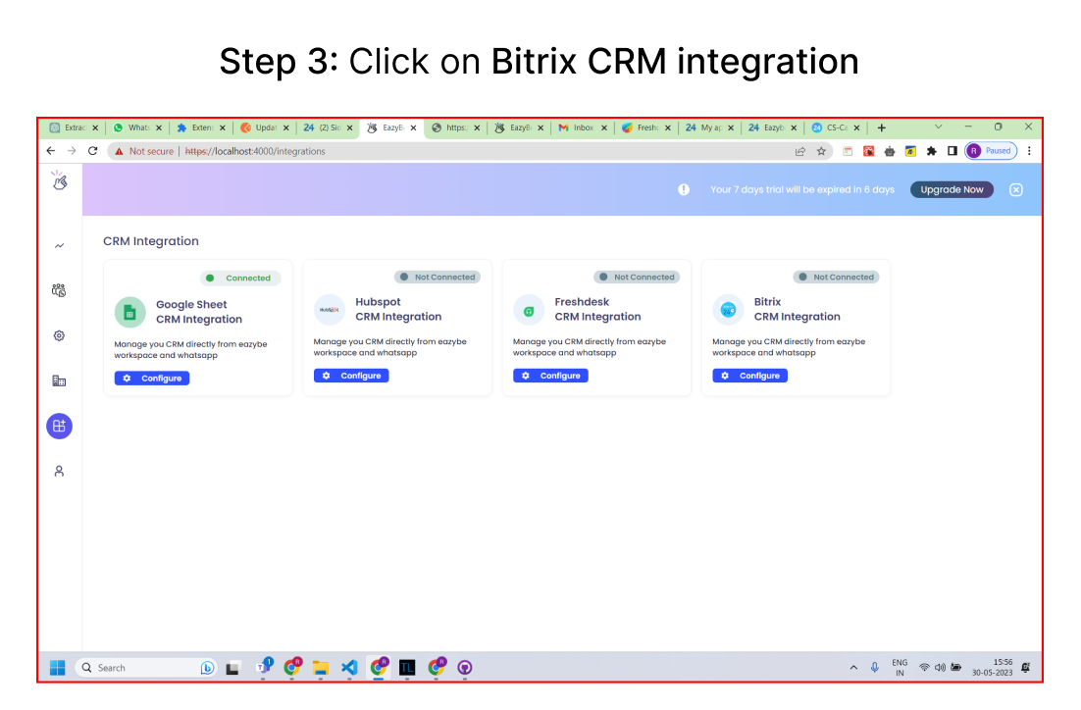Switch to the WhatsApp browser tab

137,127
